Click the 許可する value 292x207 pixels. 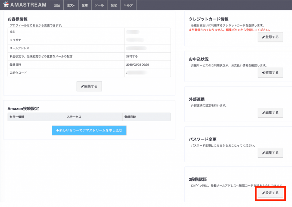click(132, 57)
